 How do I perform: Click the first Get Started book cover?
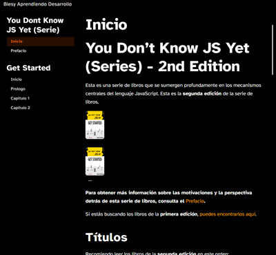click(x=95, y=125)
